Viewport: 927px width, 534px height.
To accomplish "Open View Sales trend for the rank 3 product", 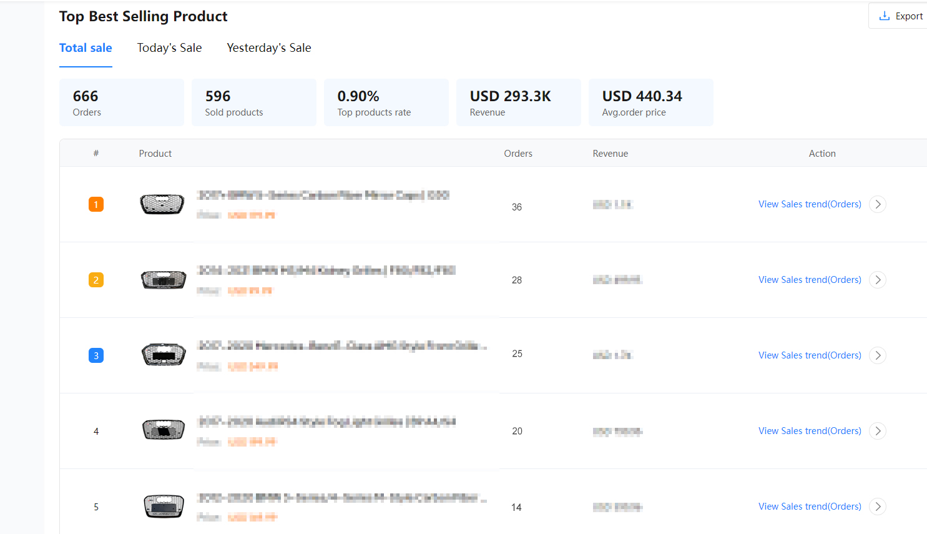I will point(810,355).
